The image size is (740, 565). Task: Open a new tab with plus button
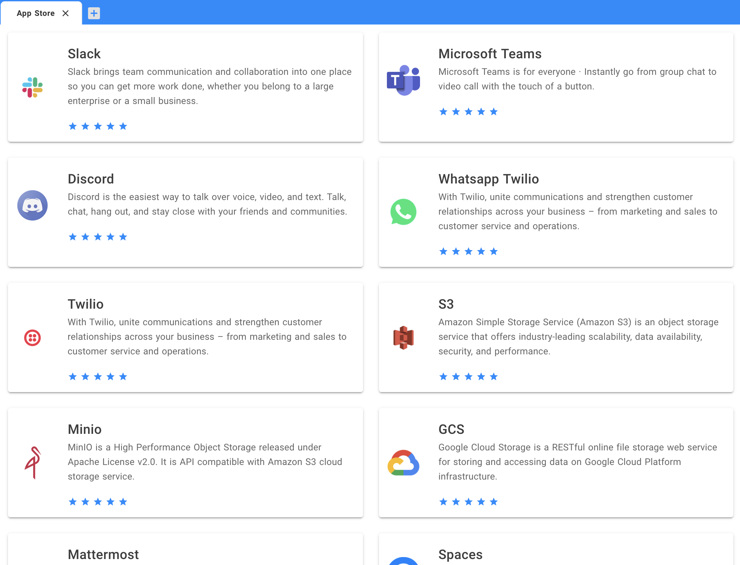coord(94,13)
